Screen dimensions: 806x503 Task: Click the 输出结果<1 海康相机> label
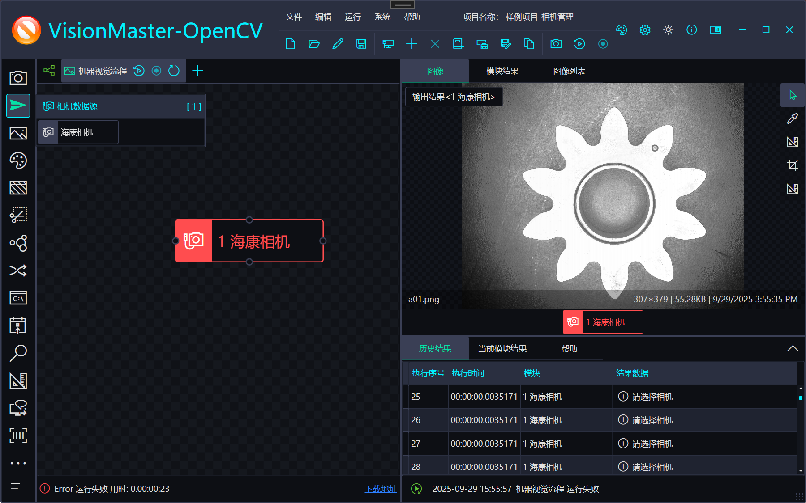coord(454,97)
